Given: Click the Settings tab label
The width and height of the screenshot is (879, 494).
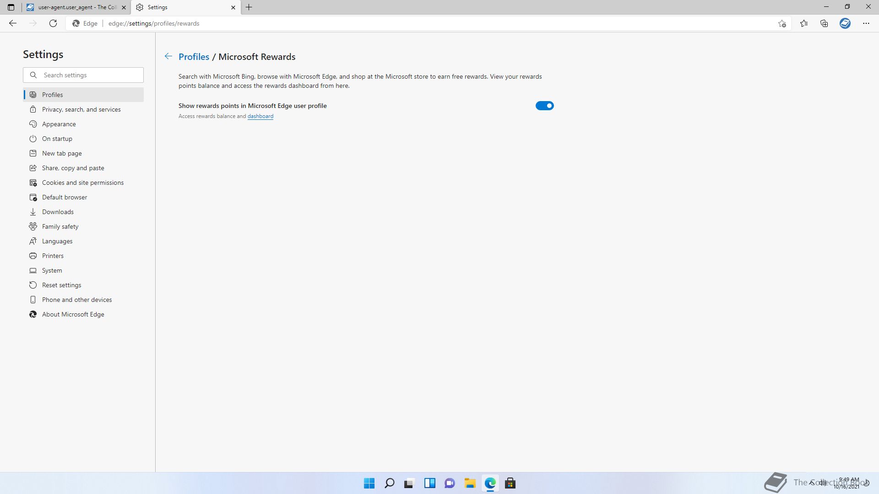Looking at the screenshot, I should [157, 7].
